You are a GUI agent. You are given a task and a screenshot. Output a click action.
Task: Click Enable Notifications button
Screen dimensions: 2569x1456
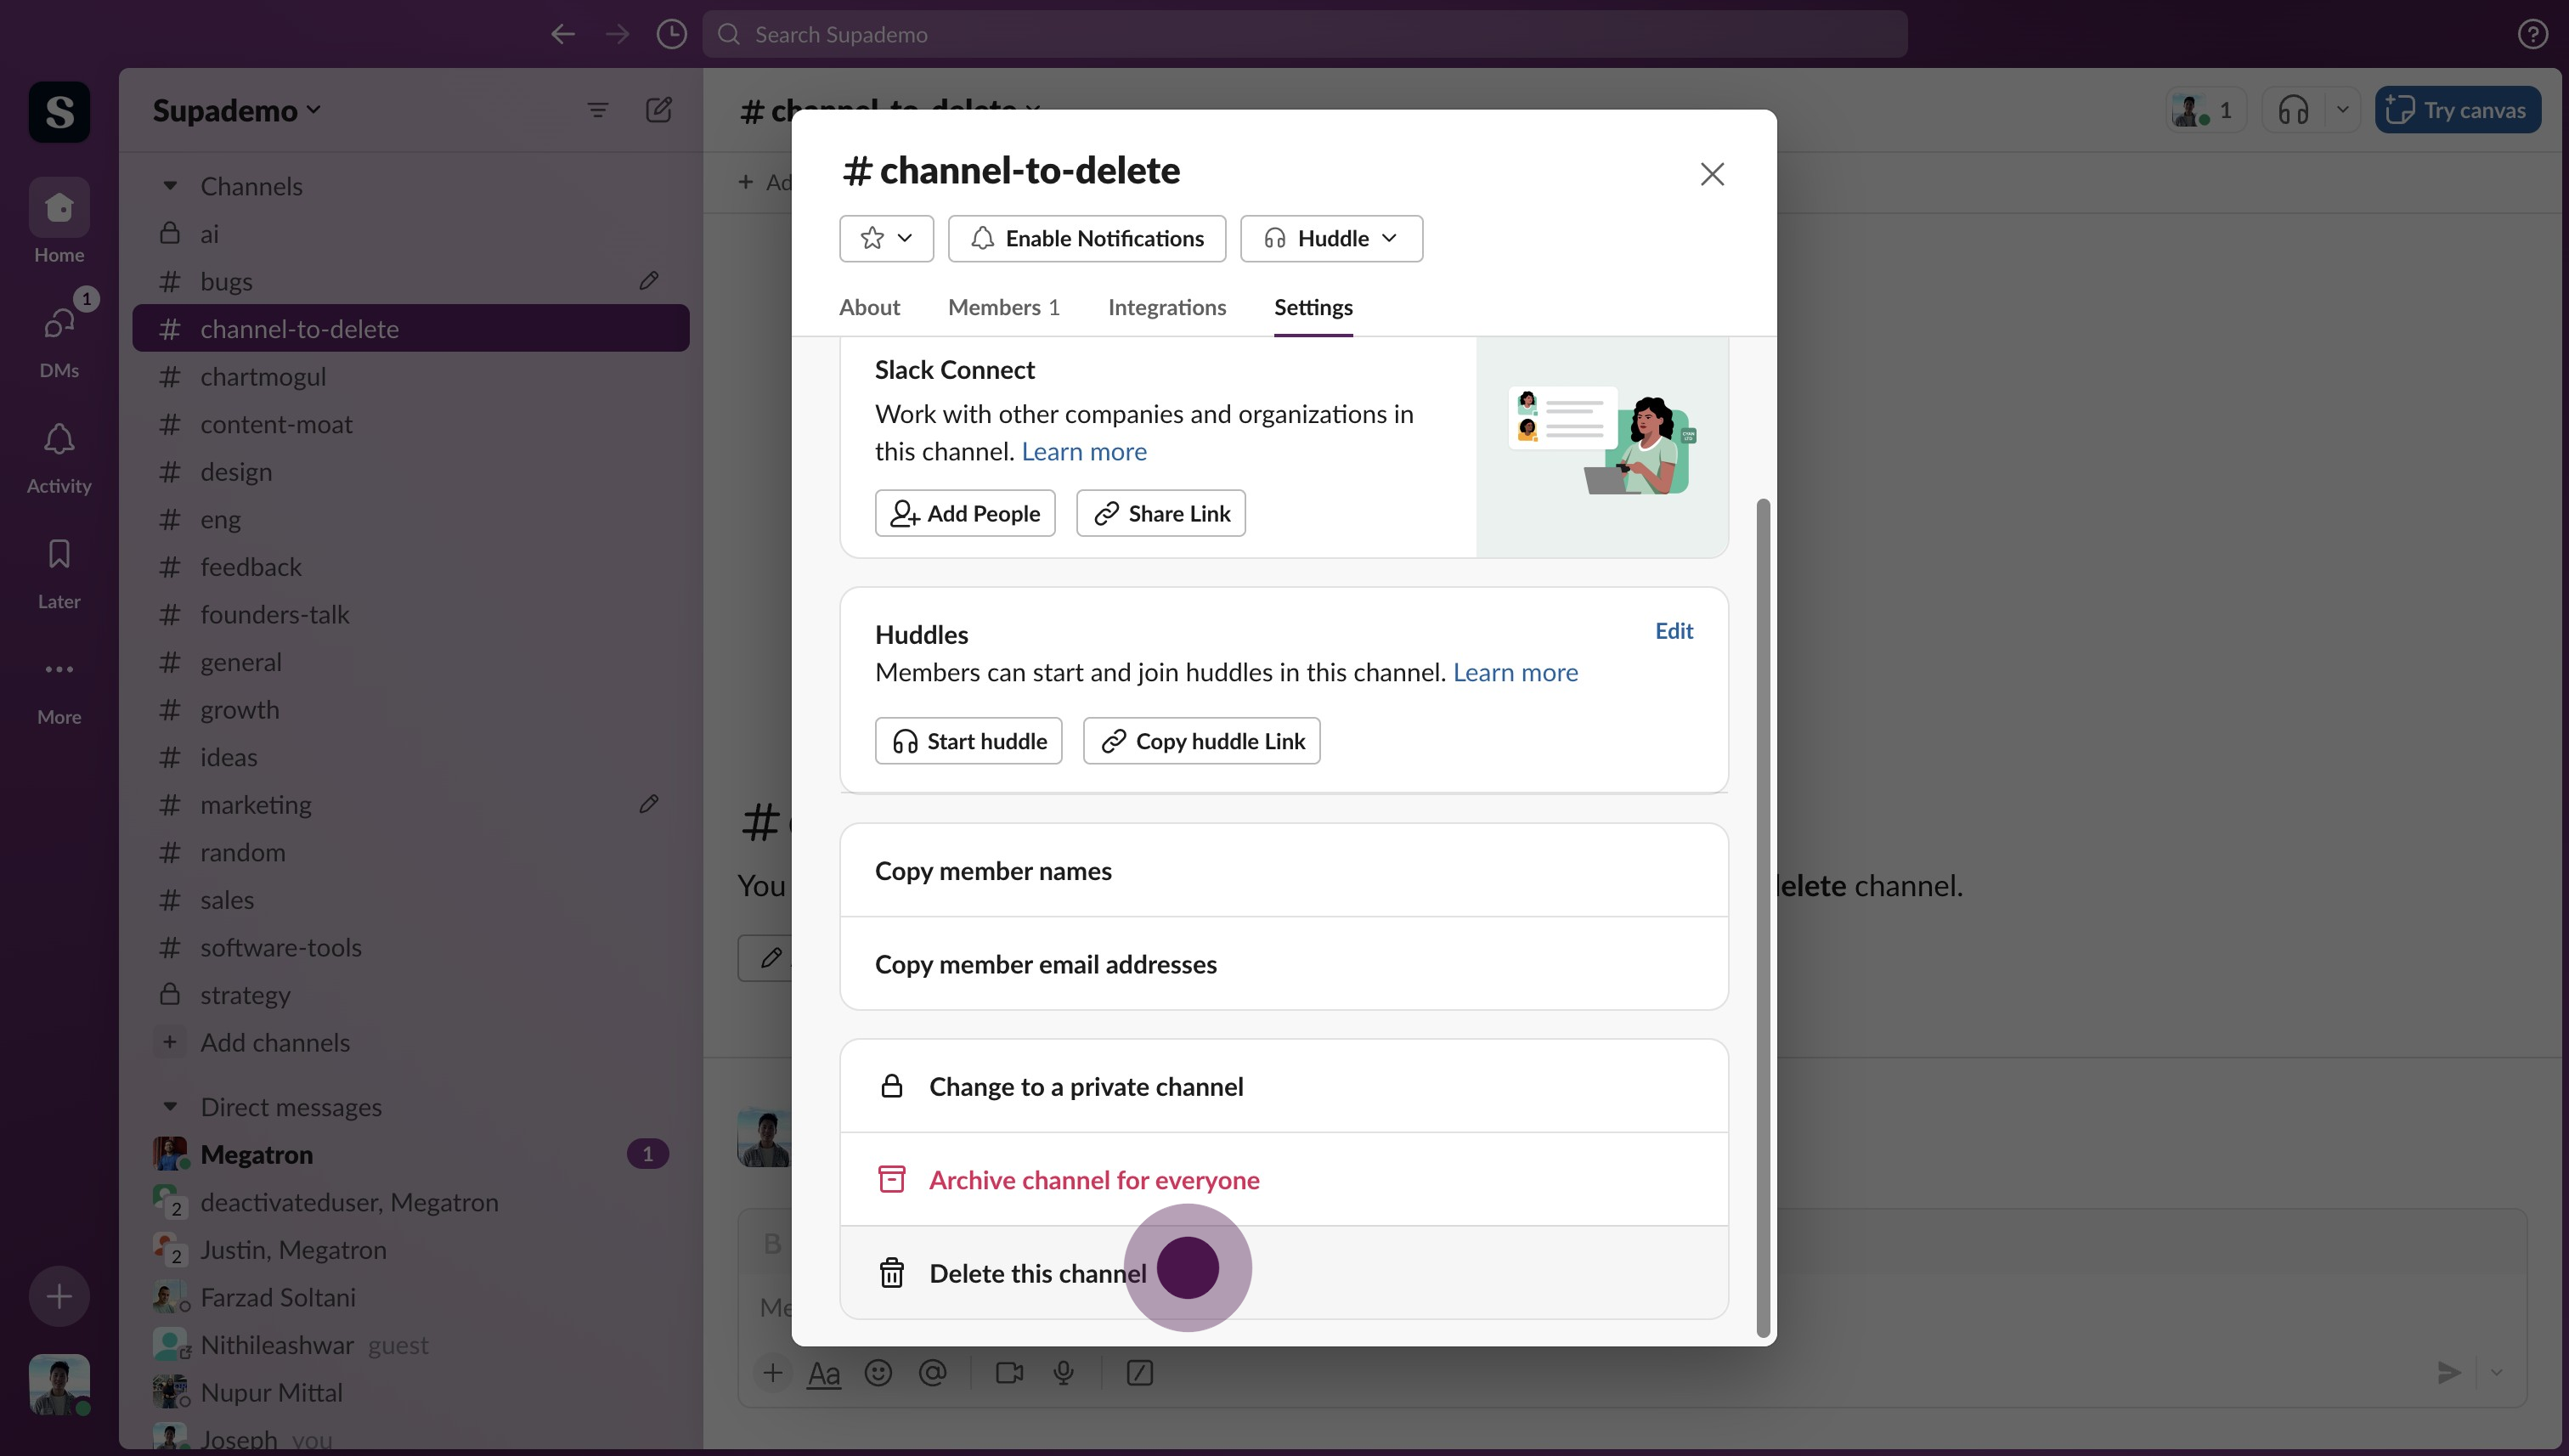pyautogui.click(x=1086, y=238)
